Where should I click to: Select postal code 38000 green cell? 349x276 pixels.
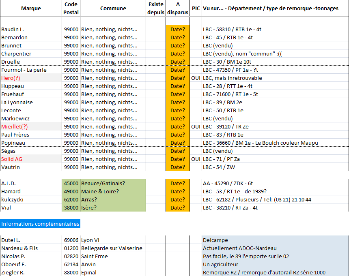[x=71, y=208]
